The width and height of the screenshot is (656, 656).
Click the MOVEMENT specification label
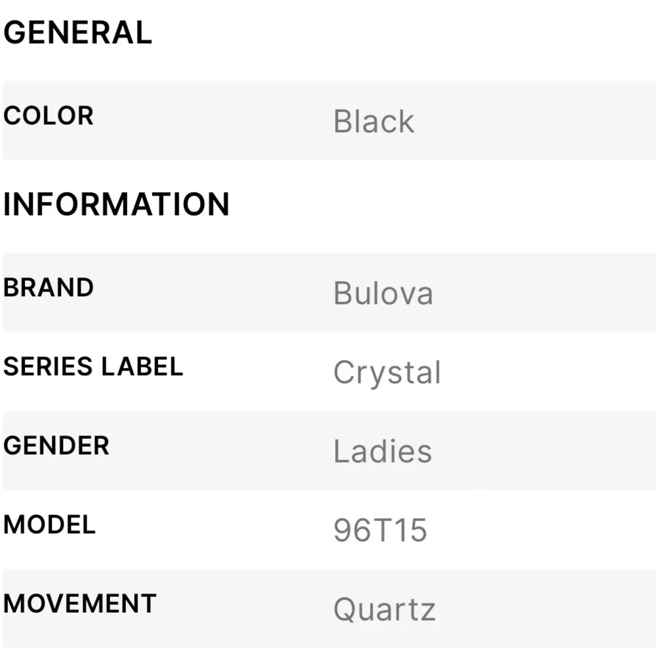pyautogui.click(x=80, y=604)
